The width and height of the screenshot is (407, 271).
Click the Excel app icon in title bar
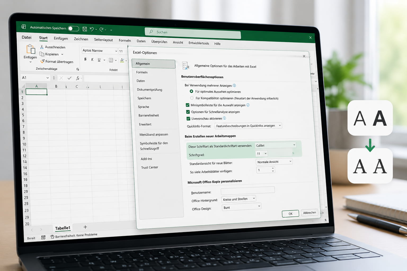point(24,27)
